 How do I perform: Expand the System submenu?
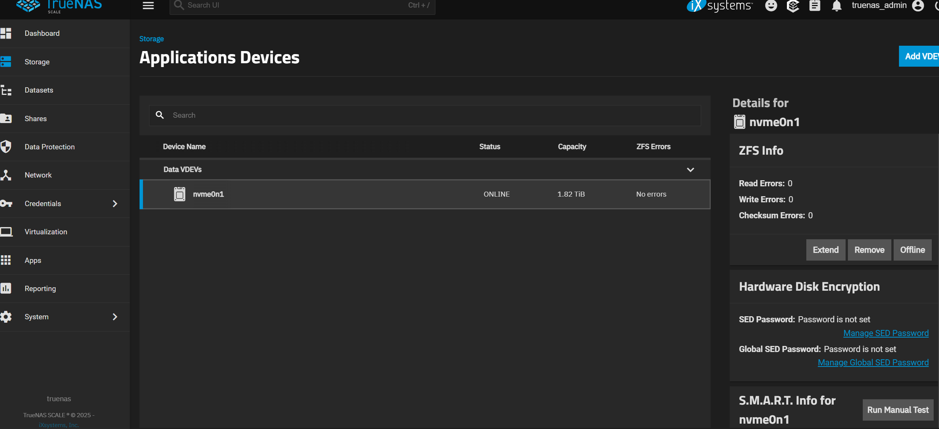tap(115, 317)
